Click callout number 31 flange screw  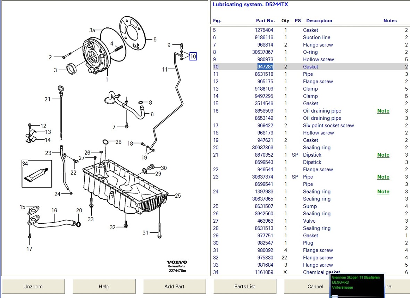click(145, 233)
